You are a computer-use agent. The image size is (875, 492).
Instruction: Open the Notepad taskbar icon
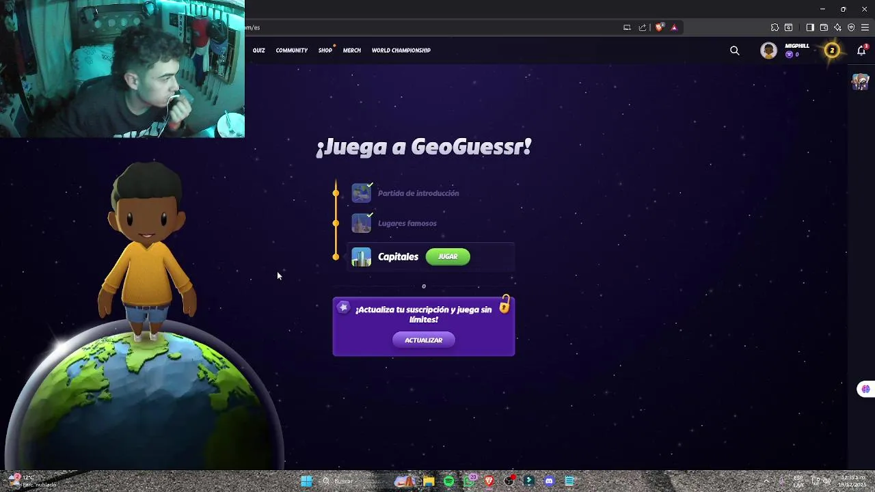(x=569, y=481)
